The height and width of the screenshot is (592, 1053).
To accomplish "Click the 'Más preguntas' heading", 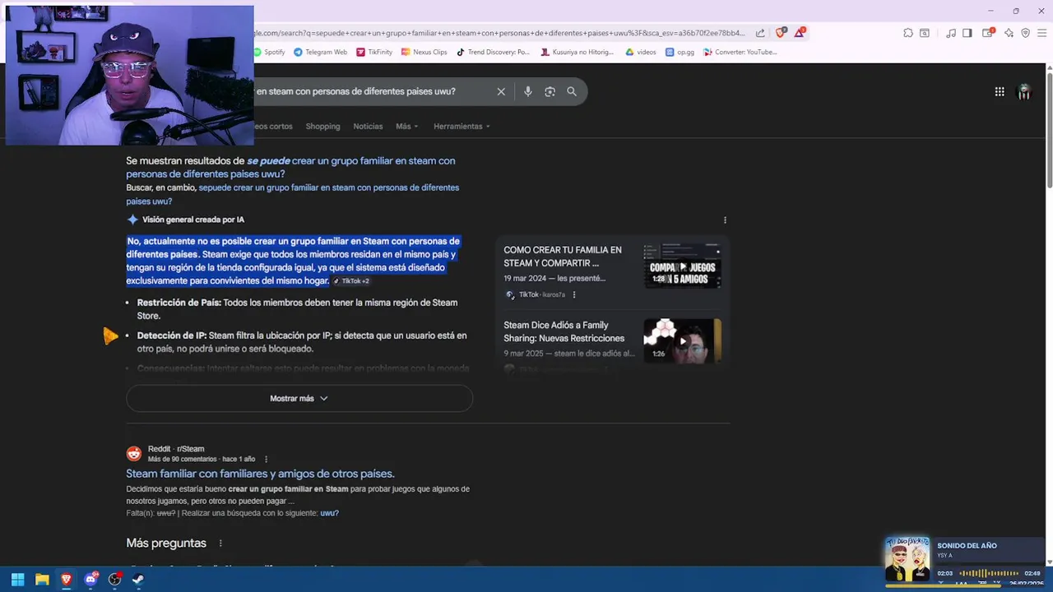I will [166, 543].
